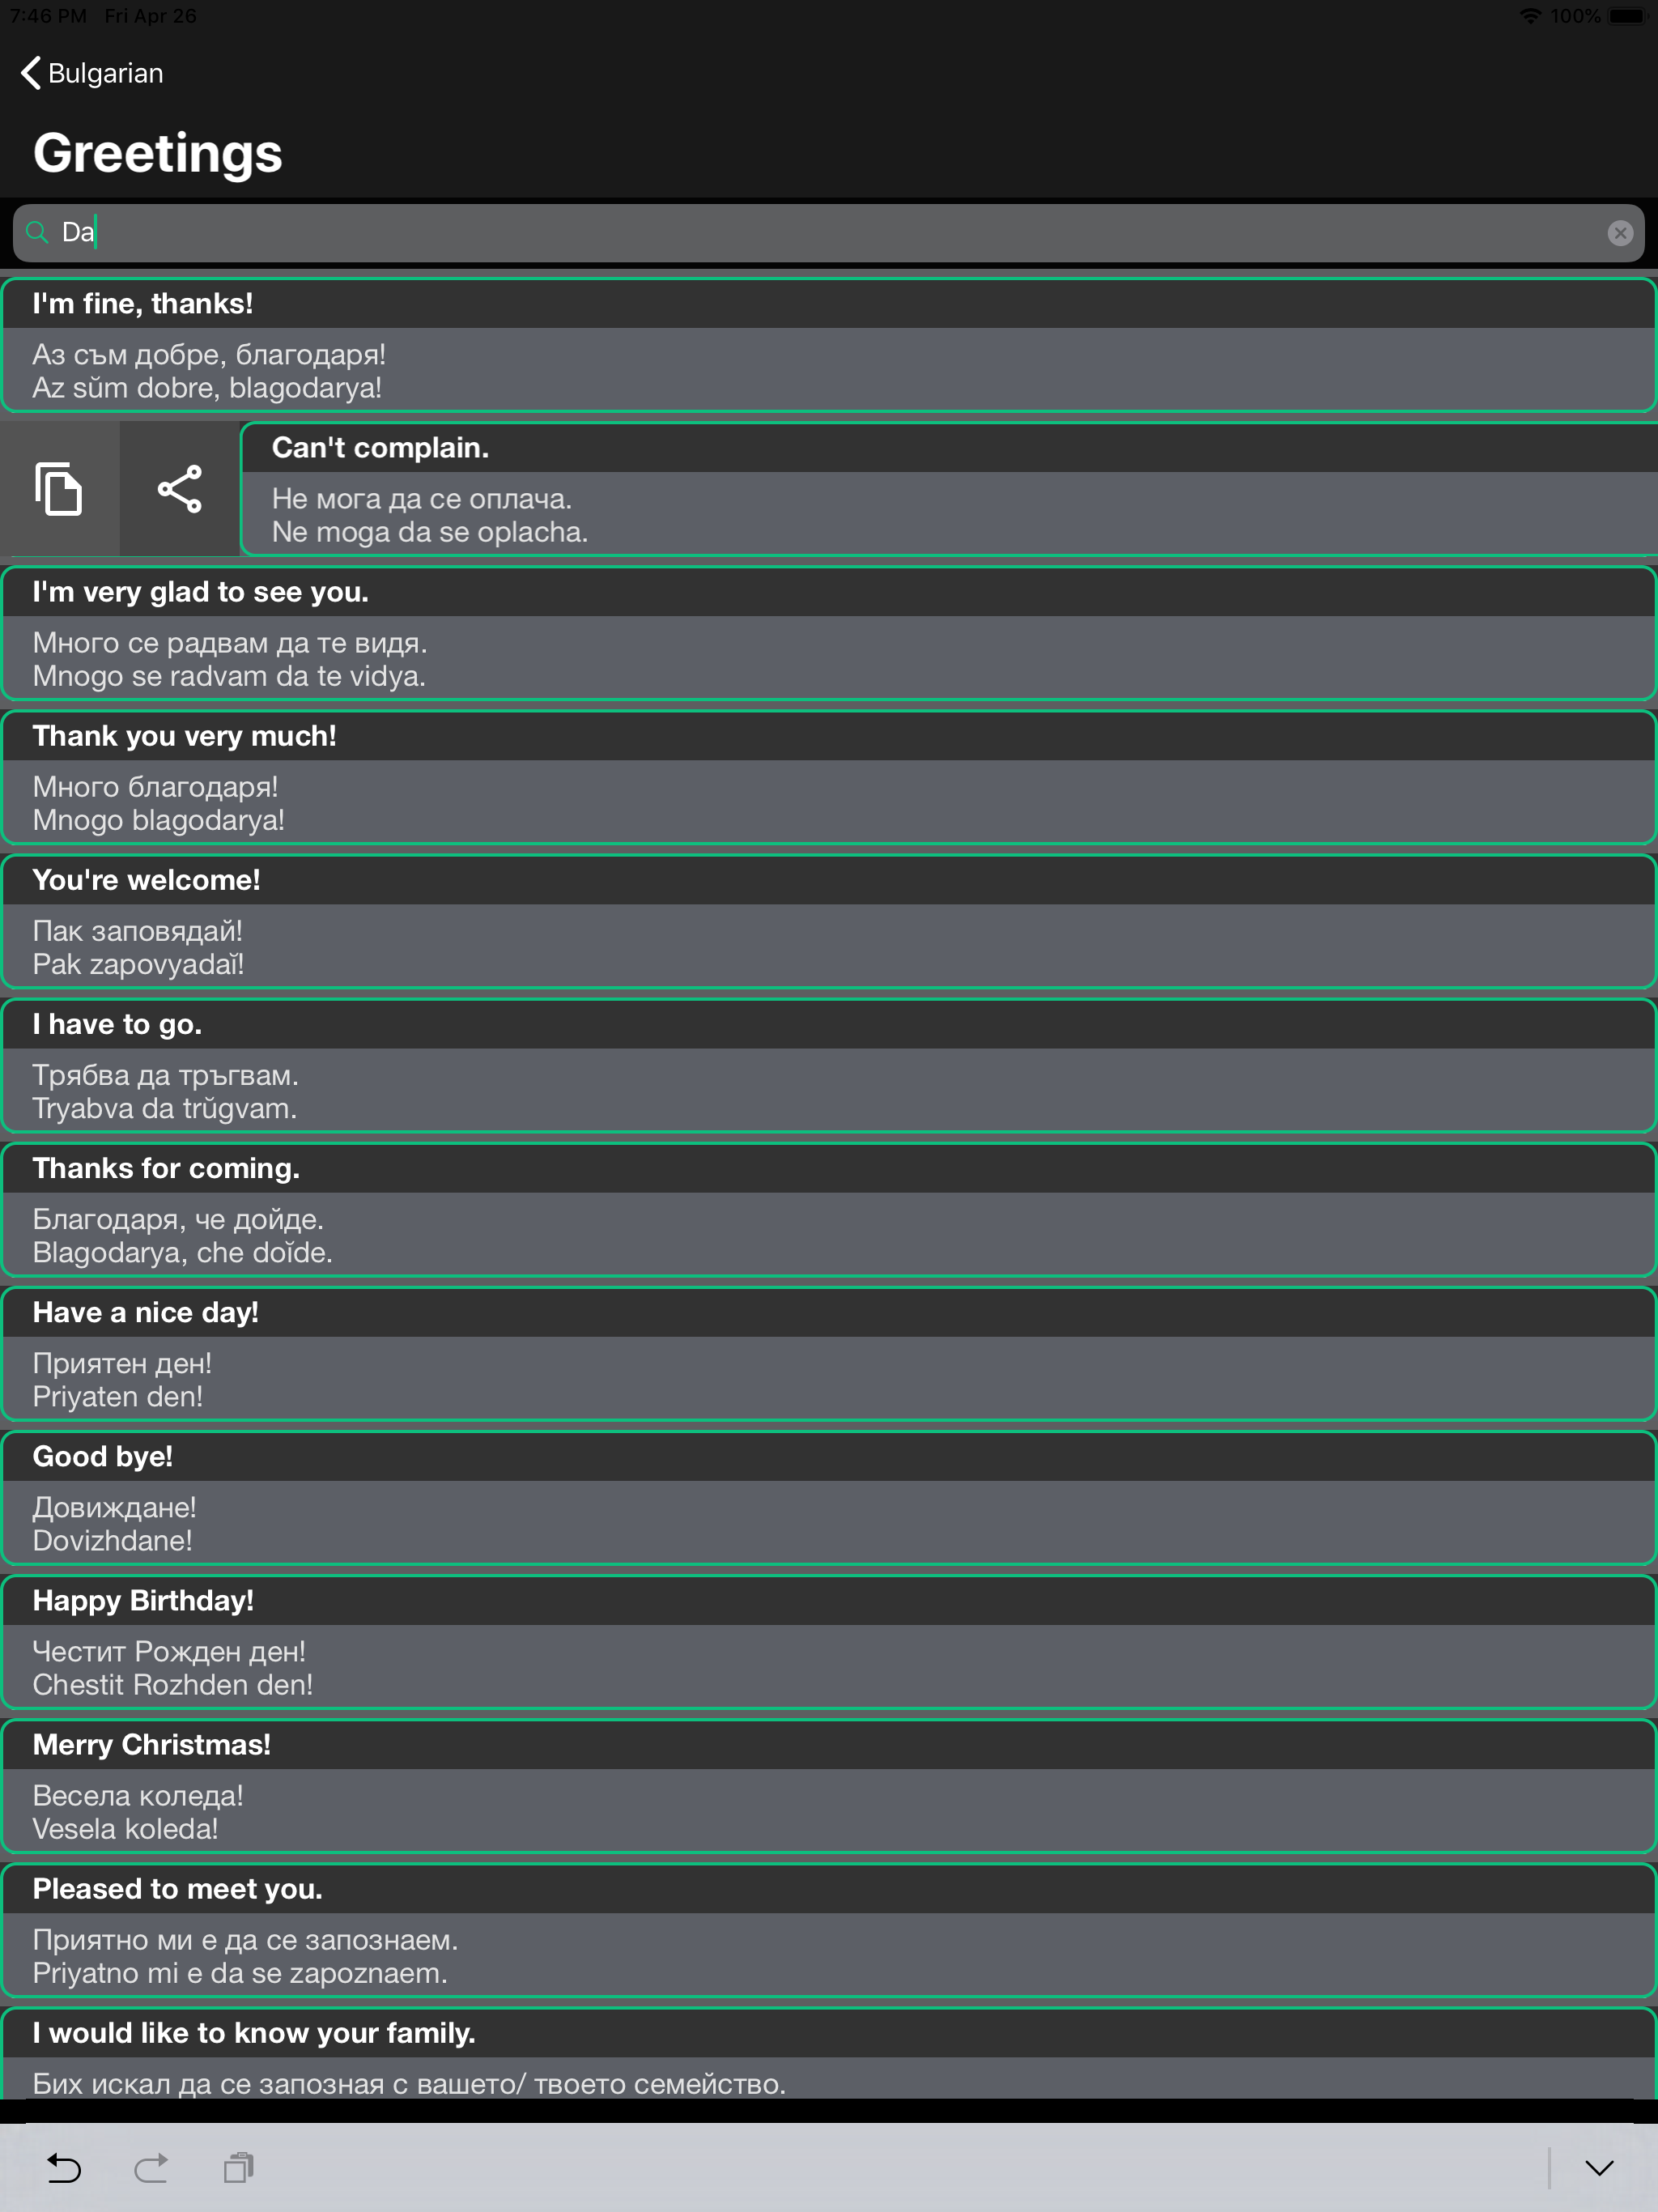Tap the paste clipboard icon
This screenshot has width=1658, height=2212.
coord(238,2169)
